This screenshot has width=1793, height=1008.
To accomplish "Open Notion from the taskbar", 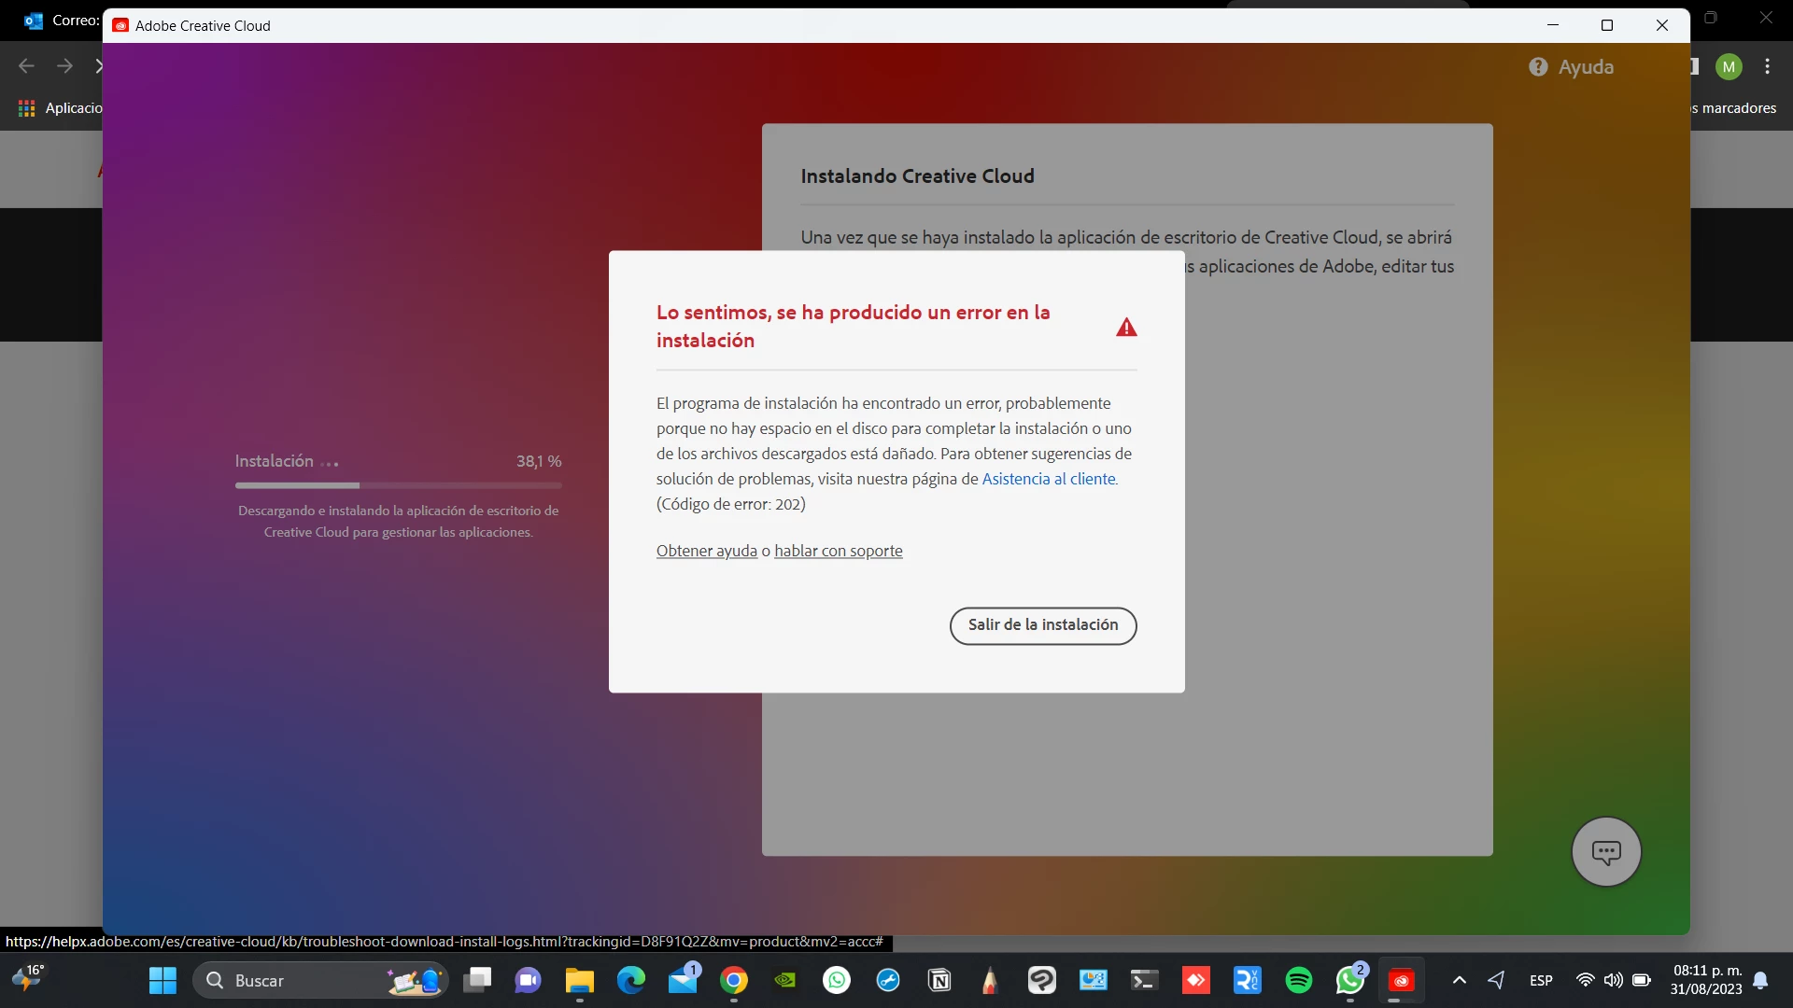I will (939, 980).
